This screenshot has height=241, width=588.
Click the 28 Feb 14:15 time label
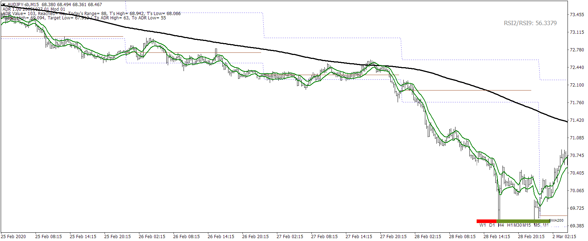[x=497, y=236]
